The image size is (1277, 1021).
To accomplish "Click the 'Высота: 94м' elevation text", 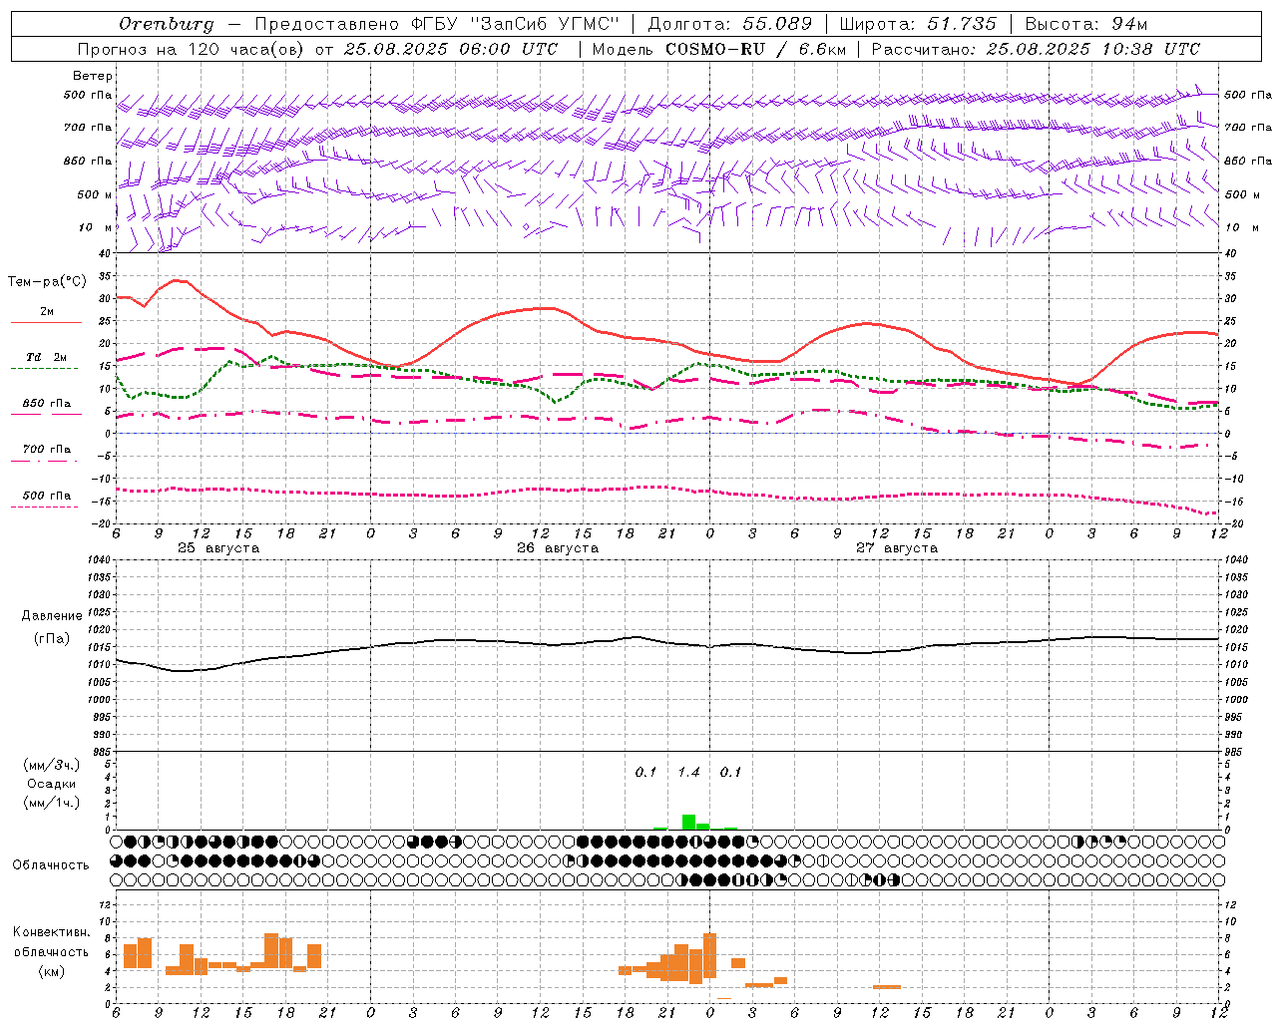I will (x=1086, y=24).
